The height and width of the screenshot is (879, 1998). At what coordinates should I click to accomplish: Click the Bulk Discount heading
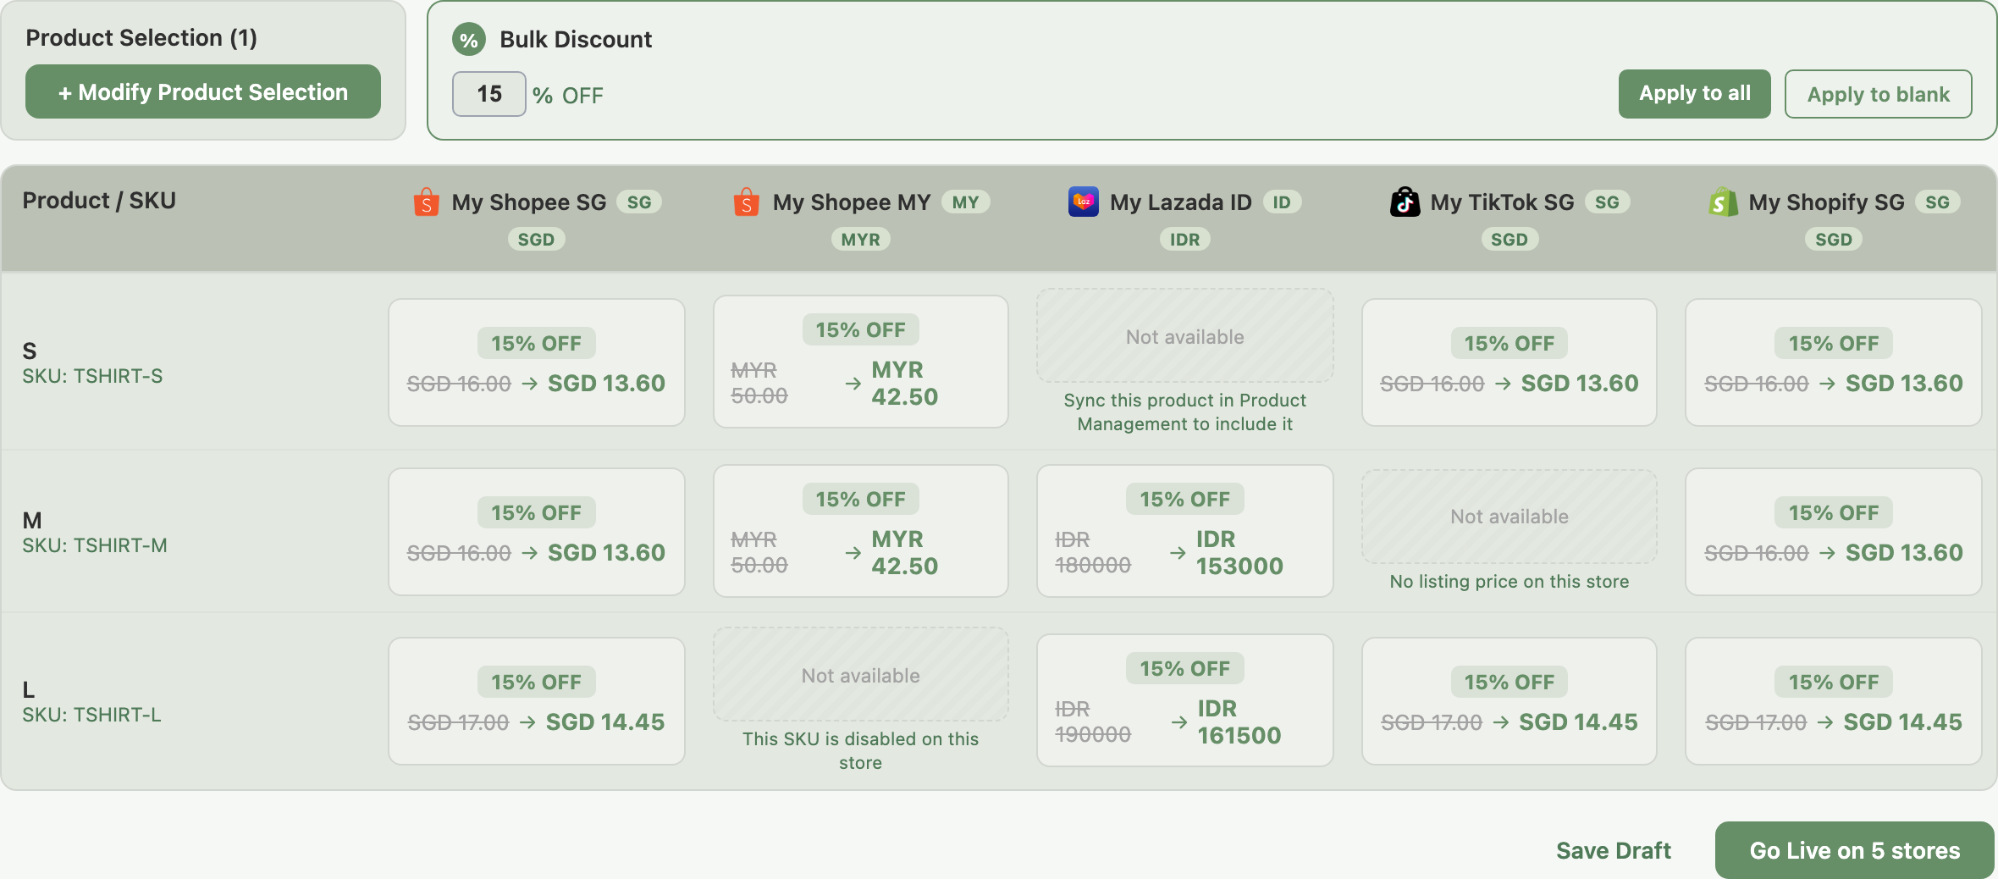click(576, 40)
